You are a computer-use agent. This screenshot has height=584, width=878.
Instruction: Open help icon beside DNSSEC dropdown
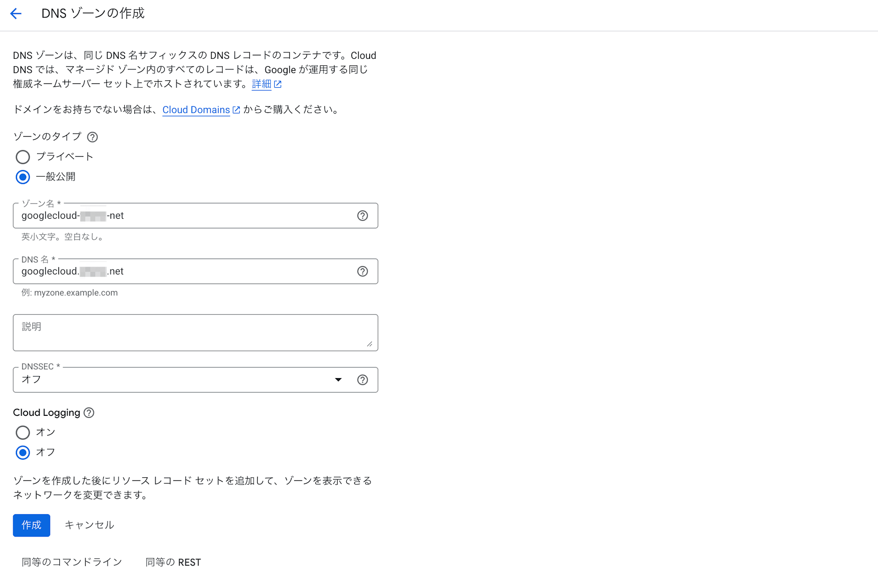(x=363, y=380)
